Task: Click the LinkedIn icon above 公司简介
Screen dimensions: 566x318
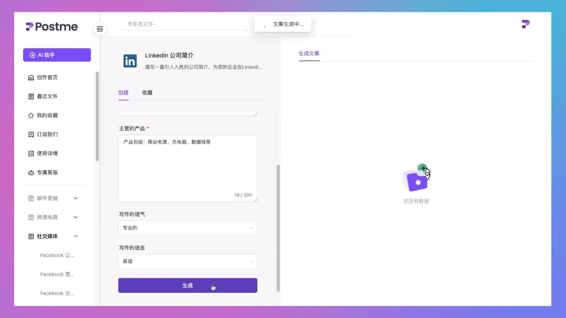Action: pyautogui.click(x=130, y=61)
